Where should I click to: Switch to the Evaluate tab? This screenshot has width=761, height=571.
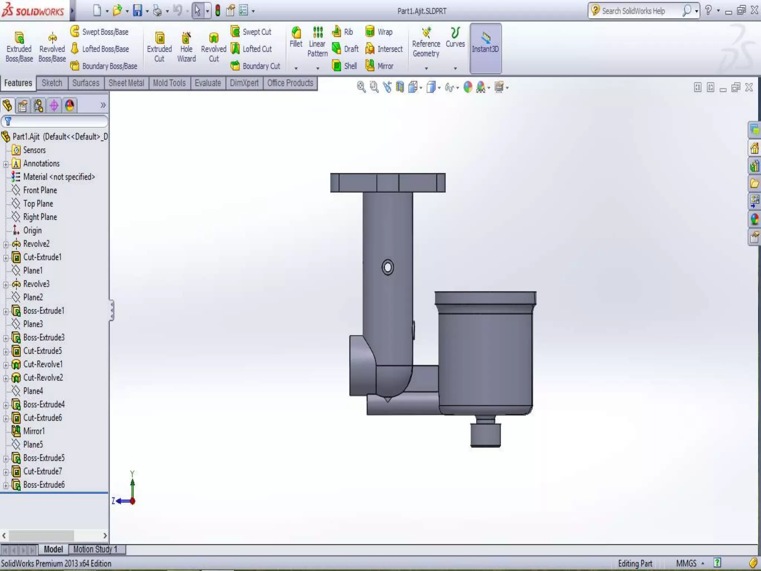[208, 83]
